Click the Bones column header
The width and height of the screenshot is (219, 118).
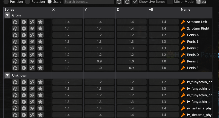pyautogui.click(x=9, y=9)
